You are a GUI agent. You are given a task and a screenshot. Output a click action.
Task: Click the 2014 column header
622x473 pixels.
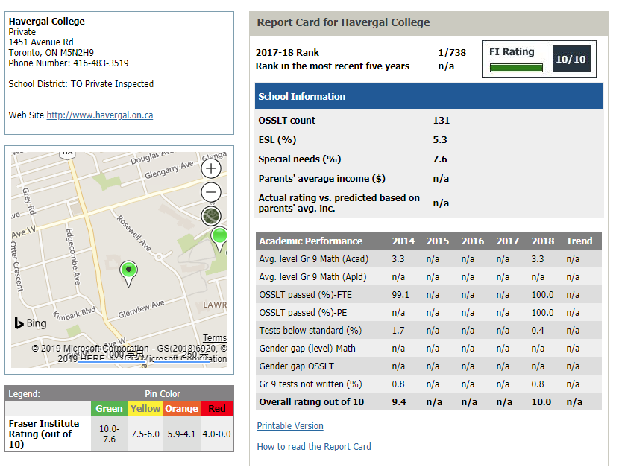pyautogui.click(x=403, y=241)
